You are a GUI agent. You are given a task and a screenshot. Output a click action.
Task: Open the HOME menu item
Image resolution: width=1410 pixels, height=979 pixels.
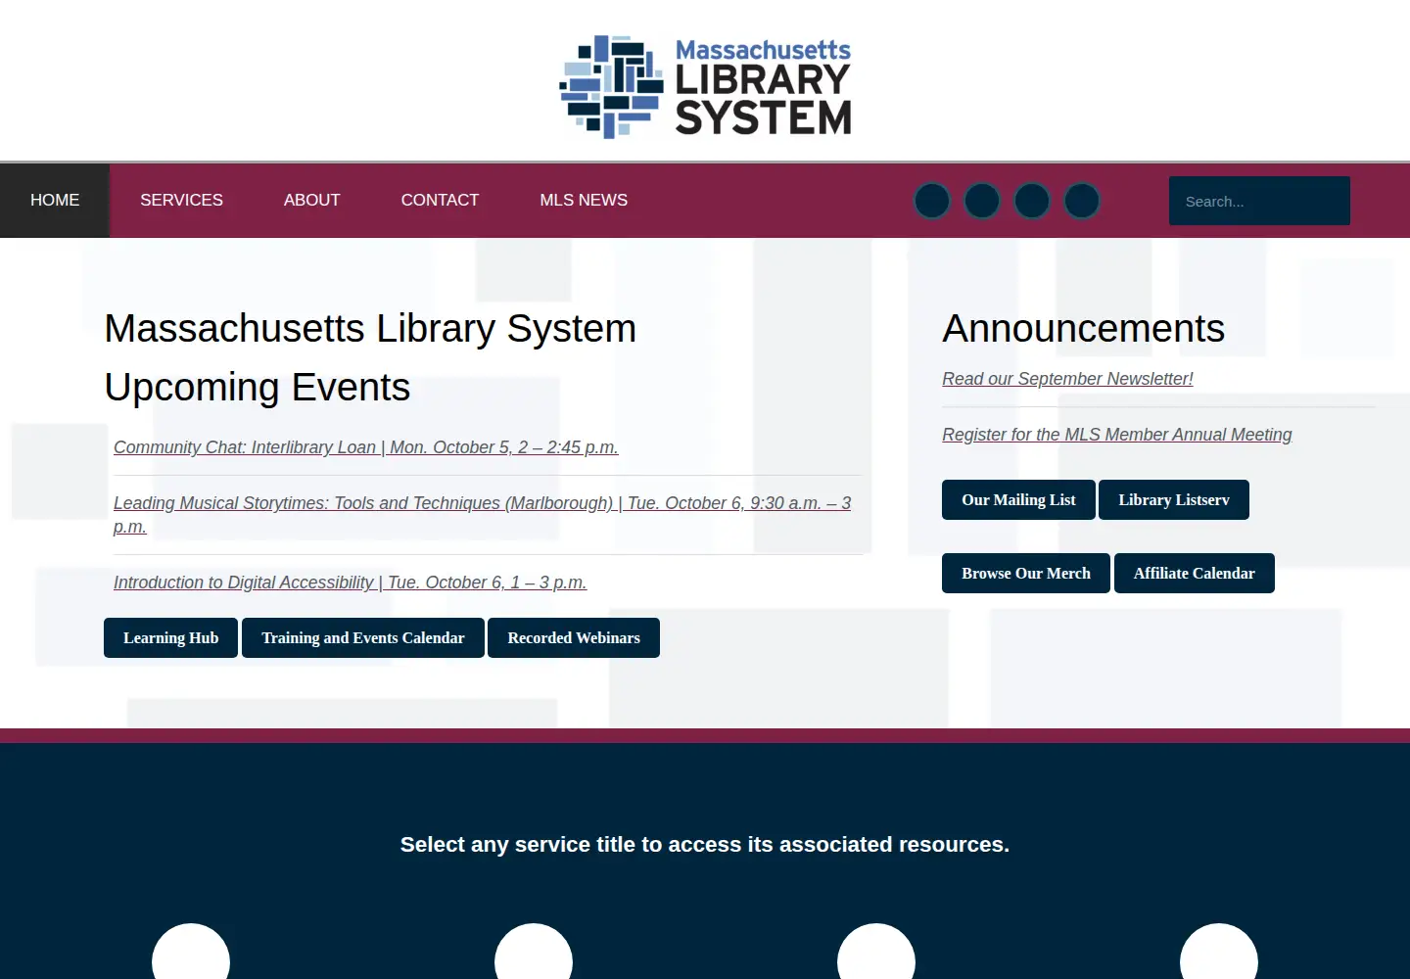[55, 201]
